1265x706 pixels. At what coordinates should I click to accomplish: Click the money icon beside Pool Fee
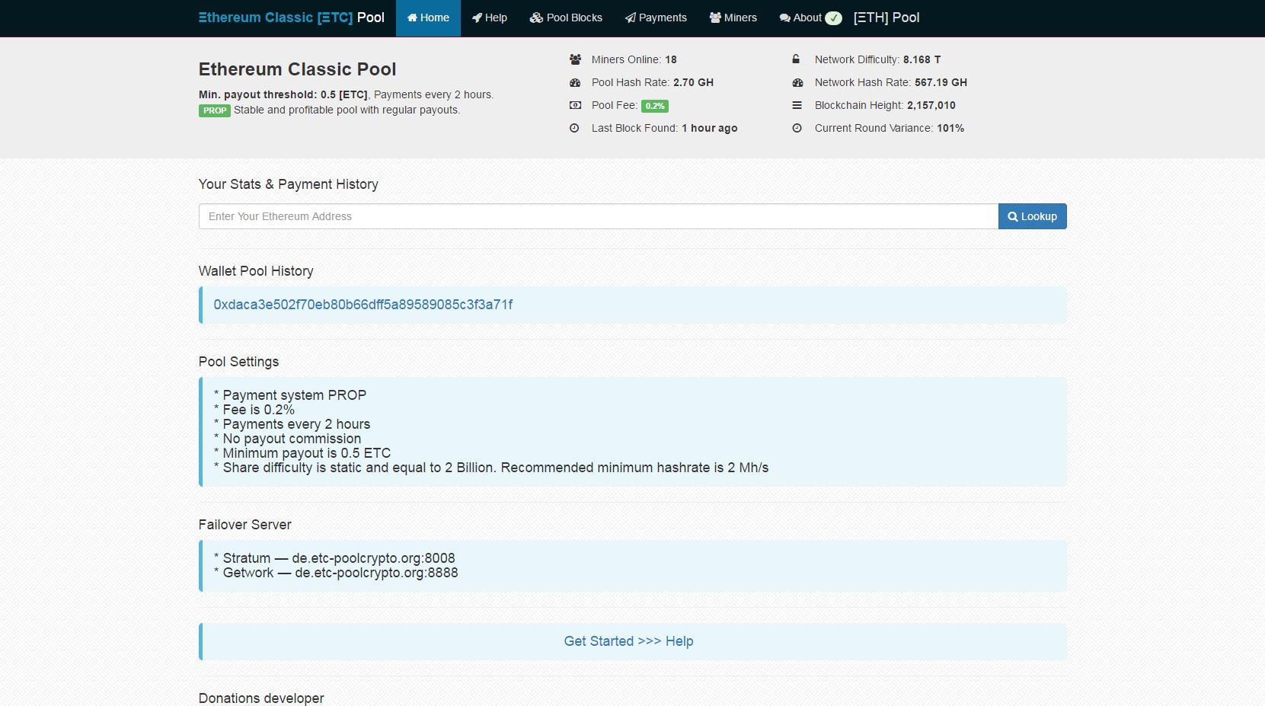coord(575,105)
